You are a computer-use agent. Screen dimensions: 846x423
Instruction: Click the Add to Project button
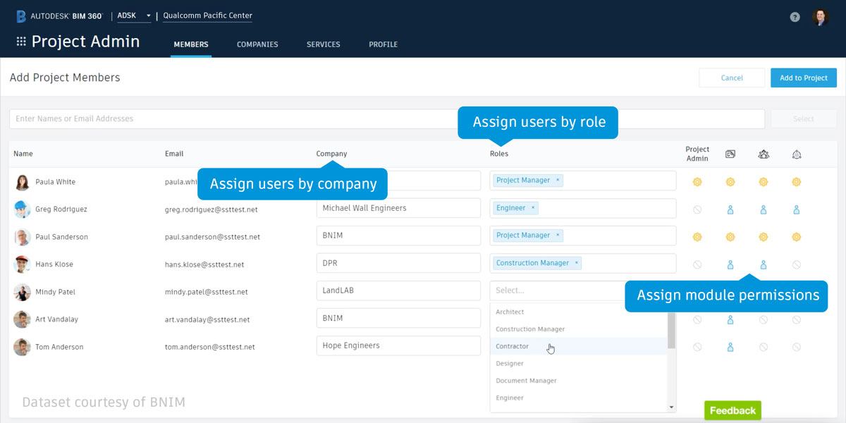(803, 78)
